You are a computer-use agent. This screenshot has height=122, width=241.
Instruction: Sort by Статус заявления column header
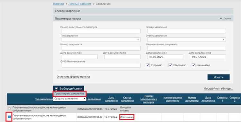click(127, 99)
